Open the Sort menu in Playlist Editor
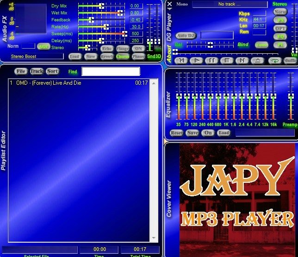Viewport: 298px width, 257px height. tap(52, 71)
